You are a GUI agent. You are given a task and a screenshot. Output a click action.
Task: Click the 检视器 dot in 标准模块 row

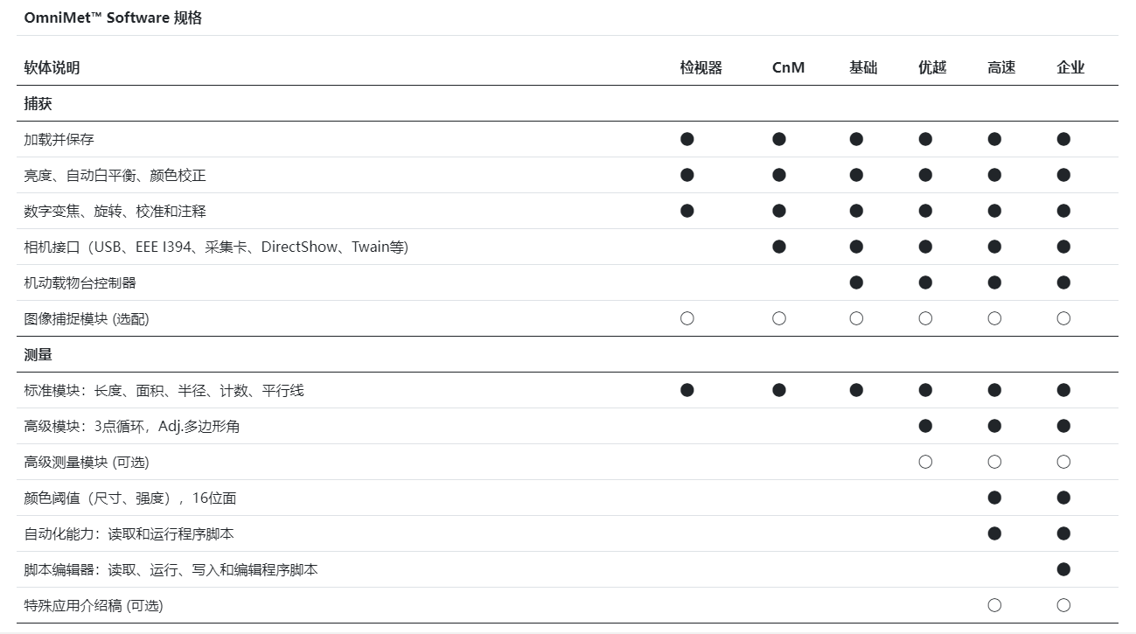coord(686,390)
